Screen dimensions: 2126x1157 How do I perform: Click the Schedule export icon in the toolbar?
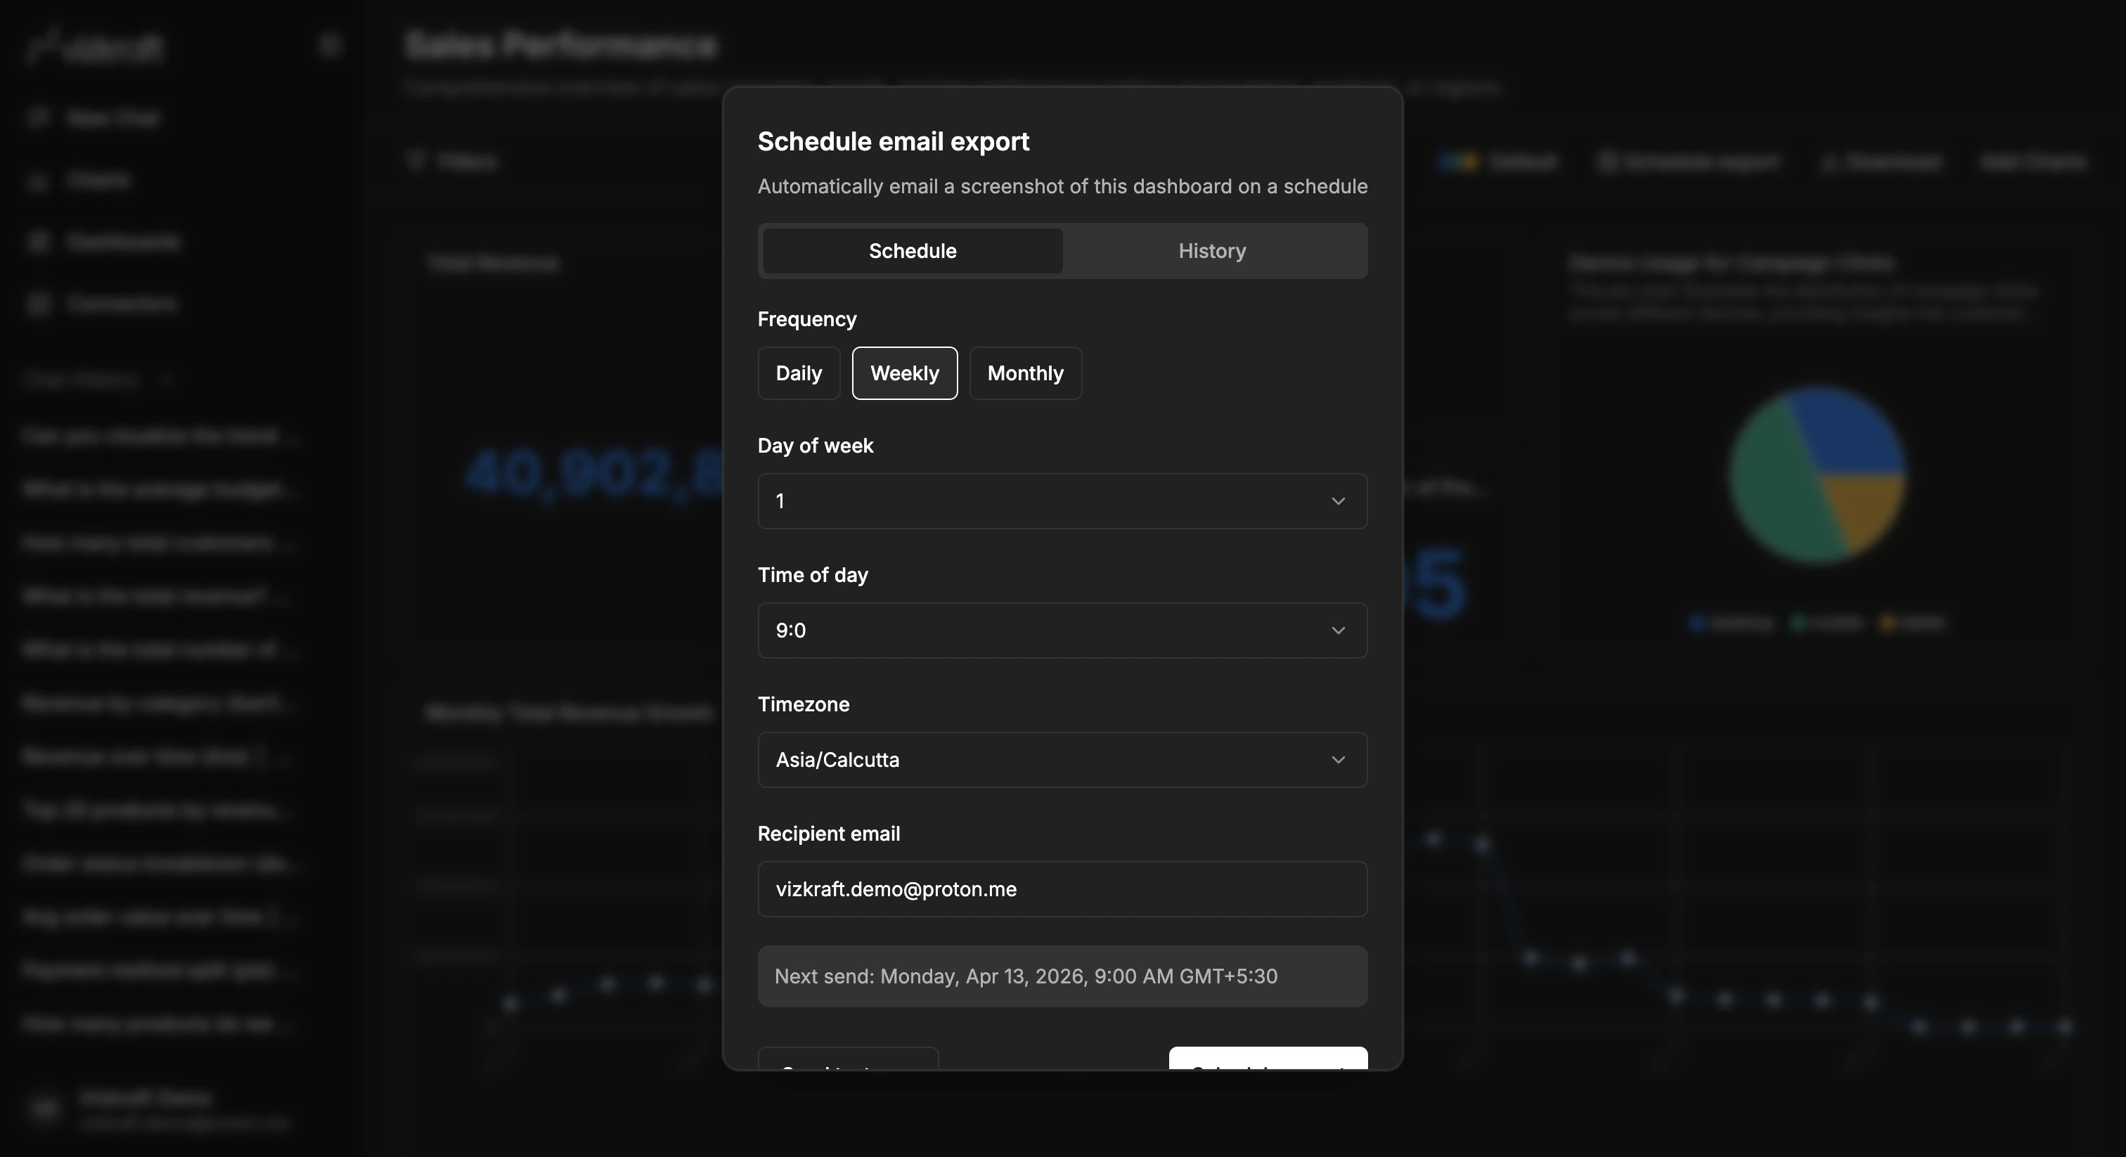point(1689,161)
